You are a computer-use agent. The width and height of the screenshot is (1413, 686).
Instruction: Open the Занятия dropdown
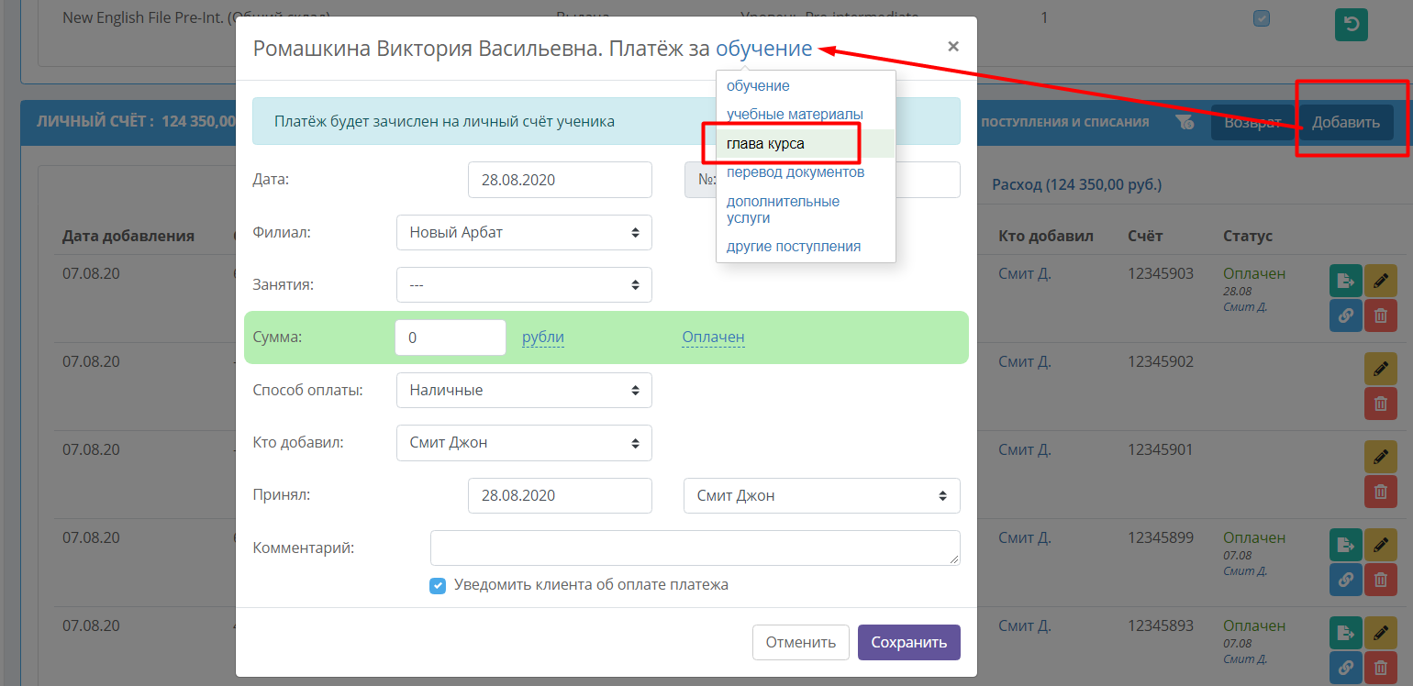click(x=524, y=284)
